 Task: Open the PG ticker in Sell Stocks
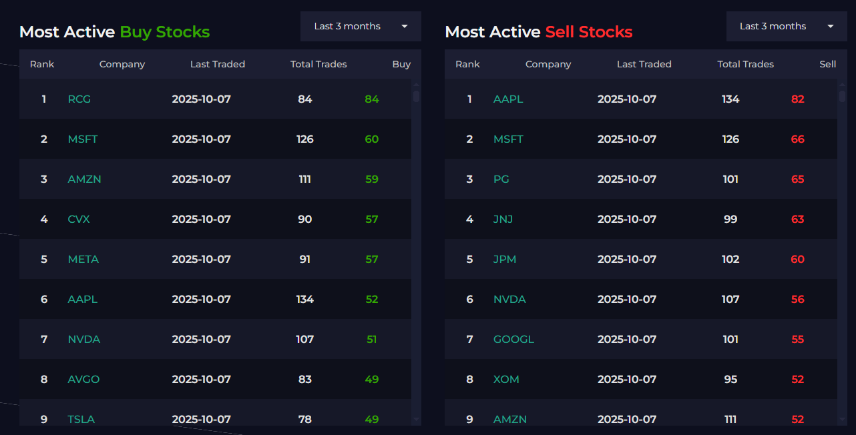(501, 179)
